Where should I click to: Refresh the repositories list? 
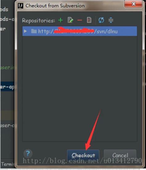click(101, 20)
